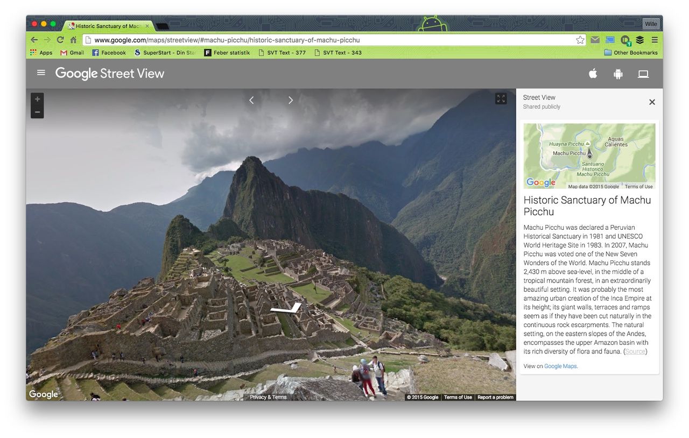Click the Google Street View logo
Viewport: 689px width, 438px height.
click(x=110, y=74)
